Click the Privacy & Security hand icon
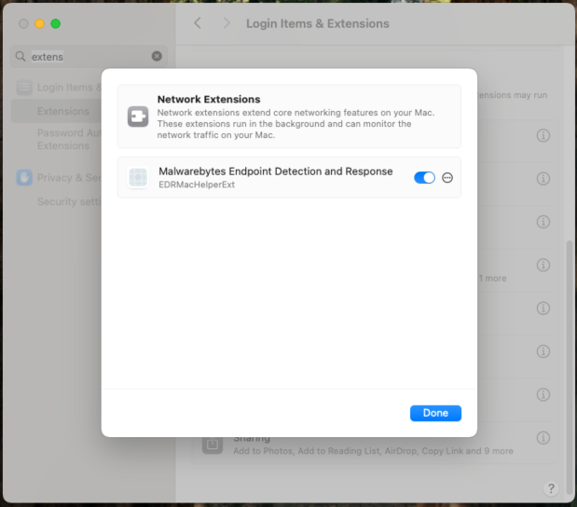This screenshot has height=507, width=577. (x=24, y=178)
